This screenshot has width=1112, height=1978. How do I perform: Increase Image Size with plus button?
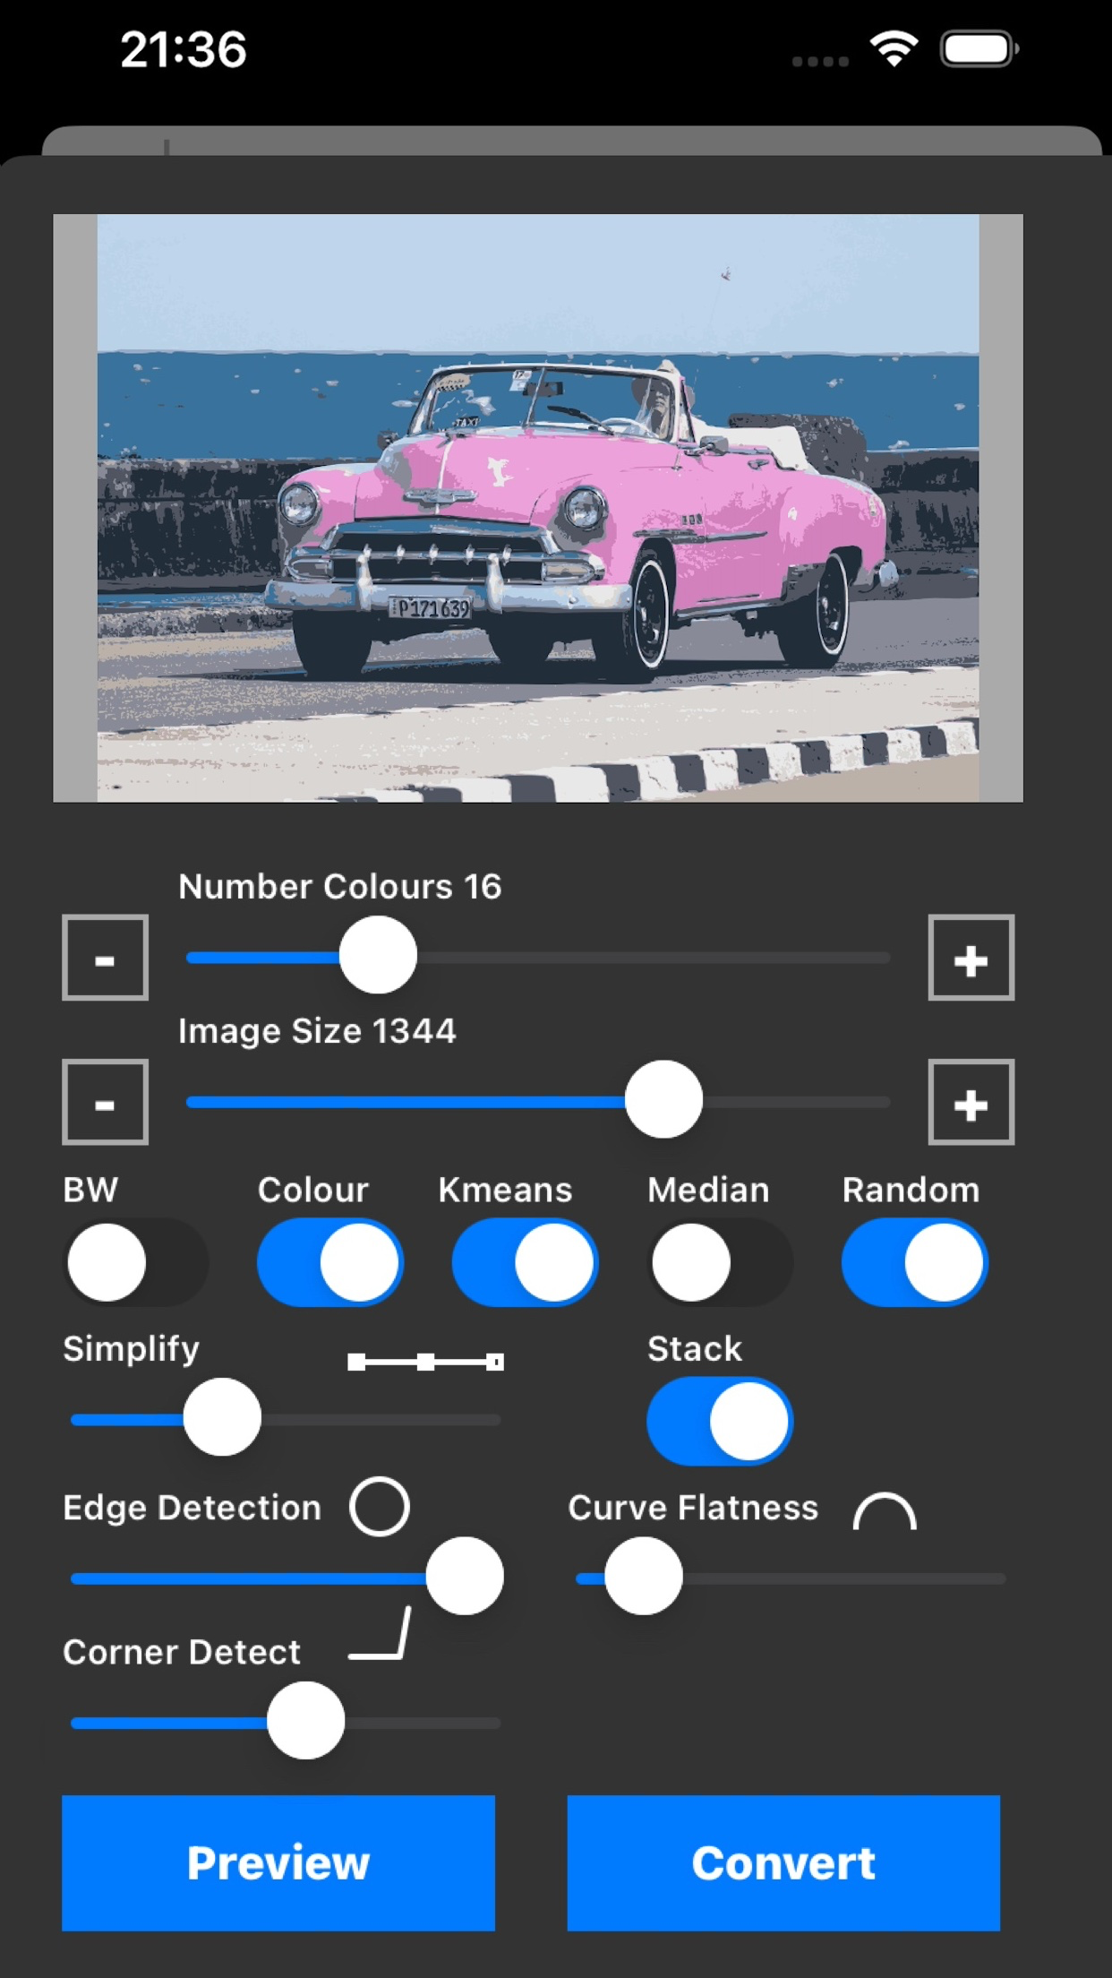(x=971, y=1102)
